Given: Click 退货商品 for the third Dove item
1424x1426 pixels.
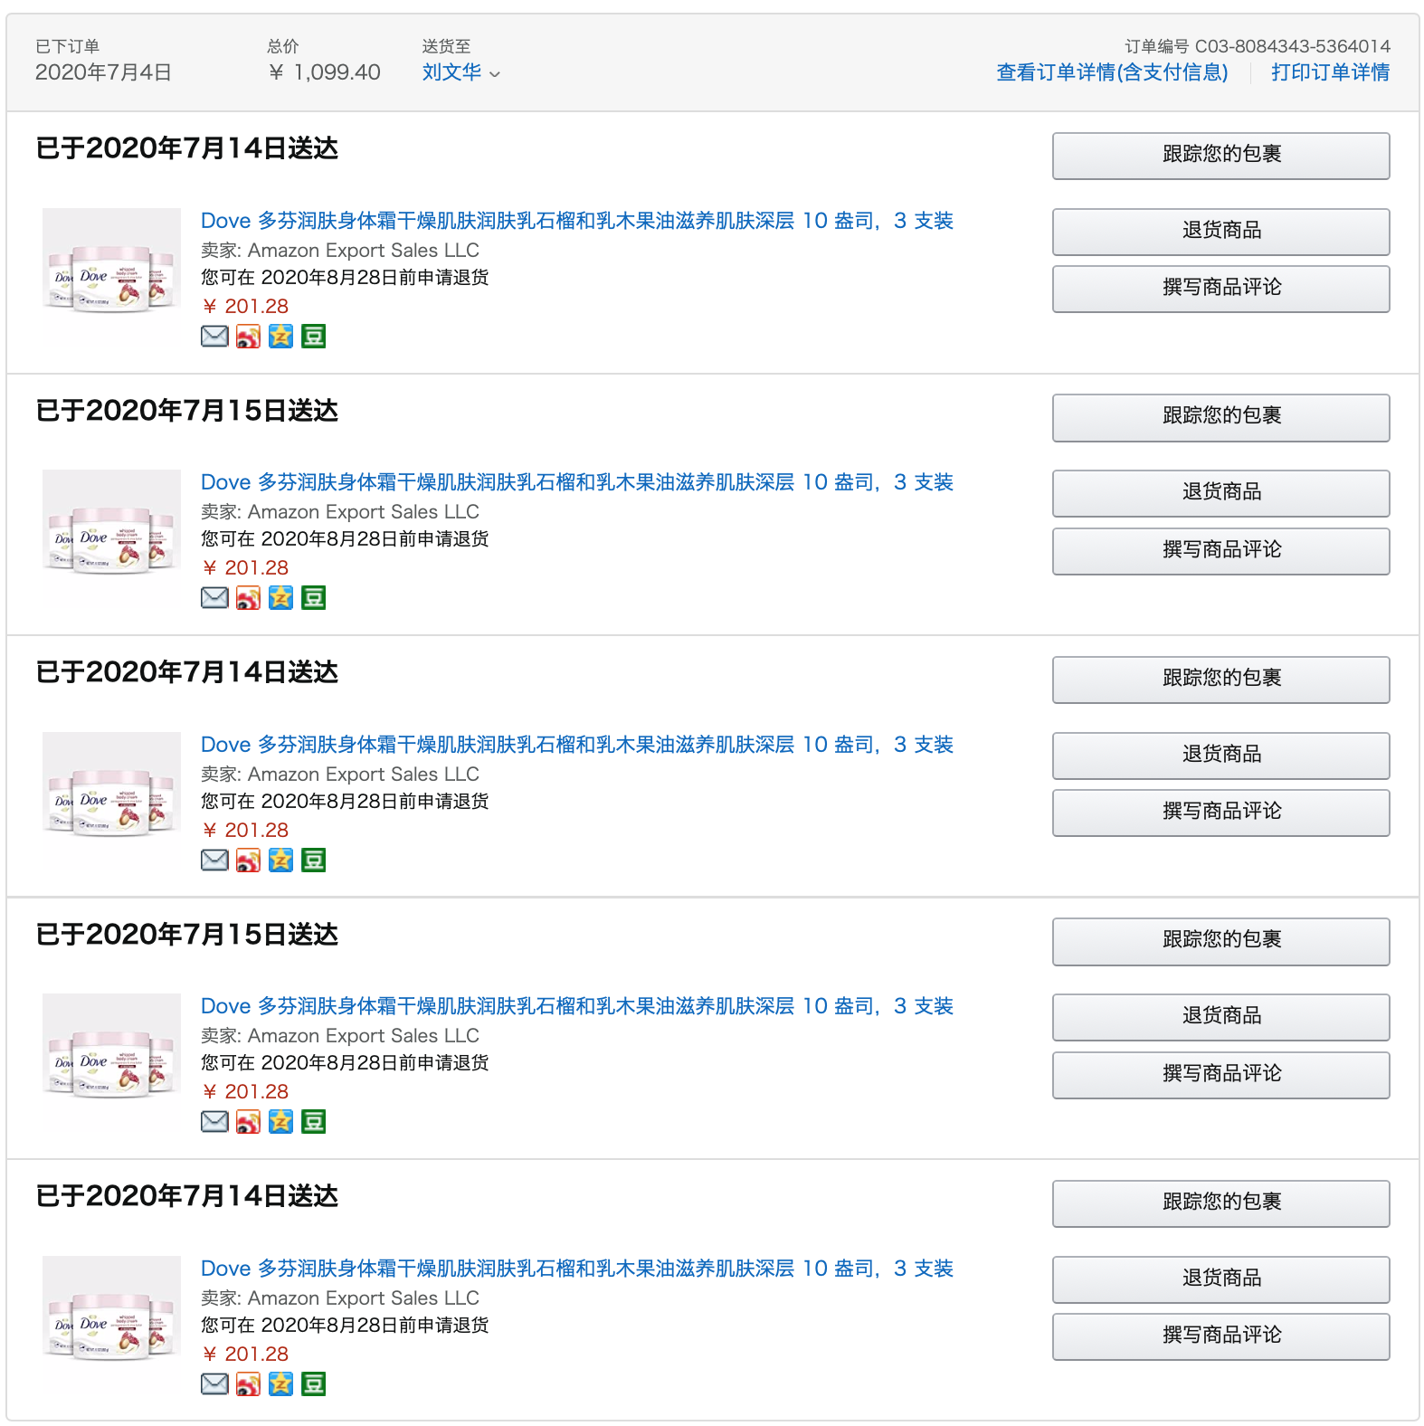Looking at the screenshot, I should coord(1220,755).
